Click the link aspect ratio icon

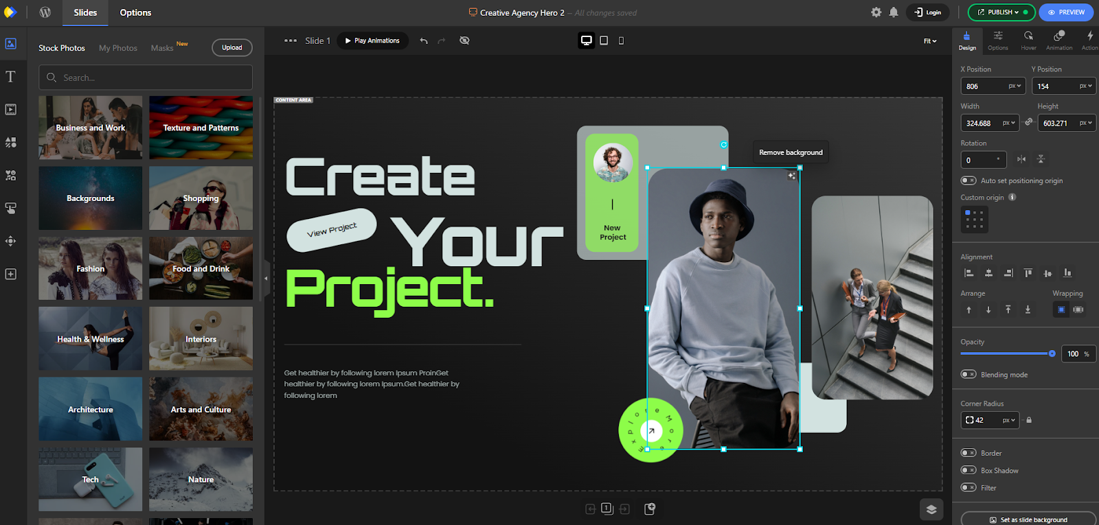click(x=1028, y=122)
